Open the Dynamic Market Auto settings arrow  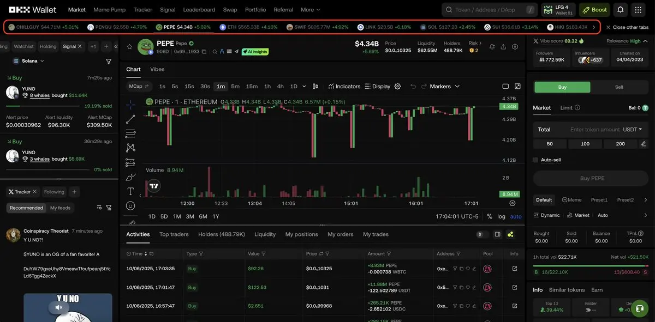[646, 215]
